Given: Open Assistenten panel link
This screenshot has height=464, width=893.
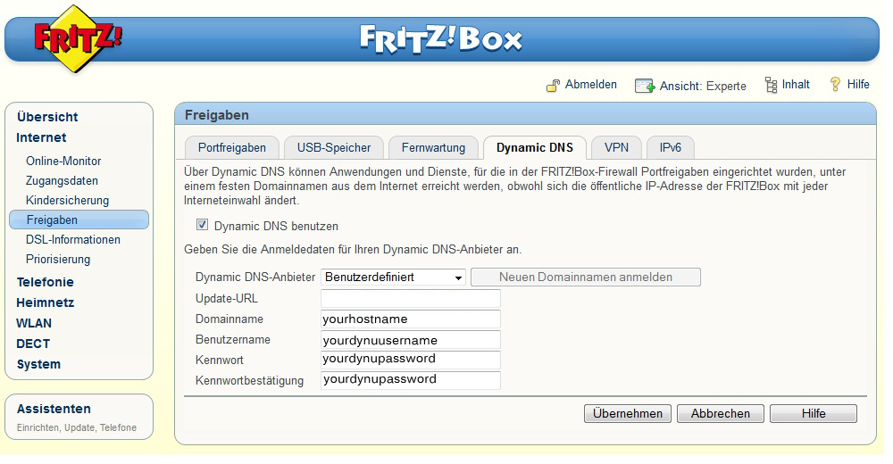Looking at the screenshot, I should click(x=54, y=409).
